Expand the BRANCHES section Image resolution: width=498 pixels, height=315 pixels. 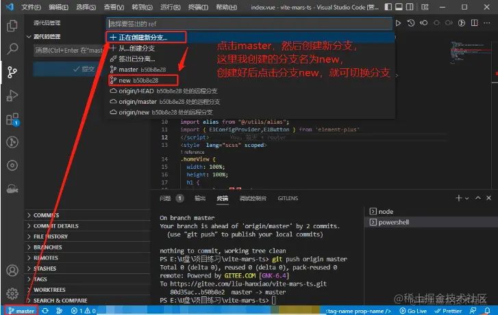(88, 247)
